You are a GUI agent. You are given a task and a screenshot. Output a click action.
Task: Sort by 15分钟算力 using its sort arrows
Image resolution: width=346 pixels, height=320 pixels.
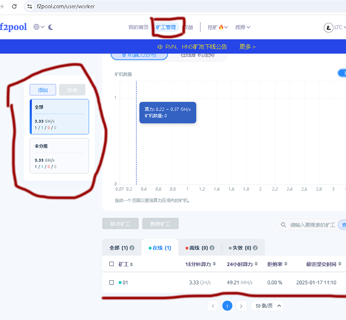(214, 264)
